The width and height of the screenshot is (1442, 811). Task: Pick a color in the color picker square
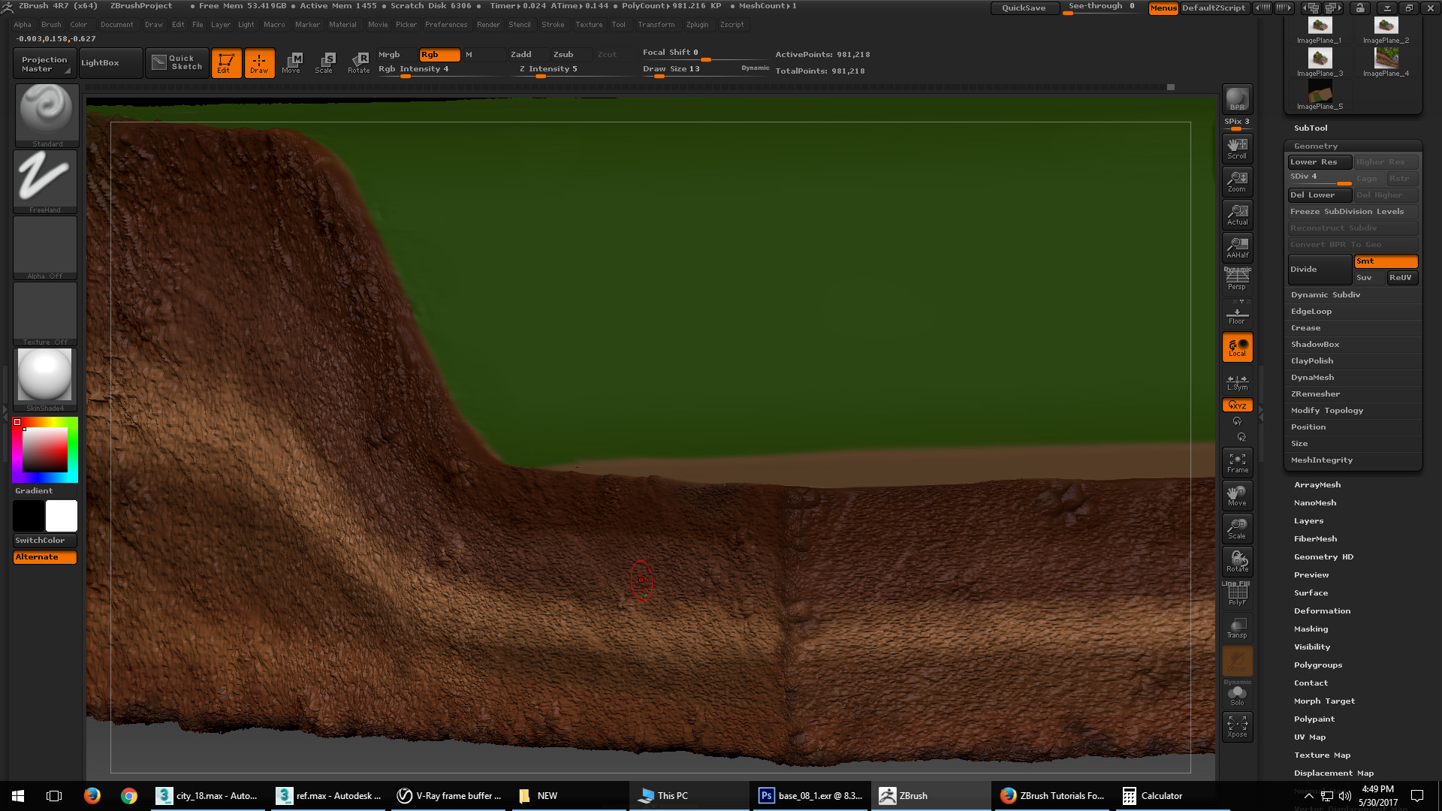45,450
